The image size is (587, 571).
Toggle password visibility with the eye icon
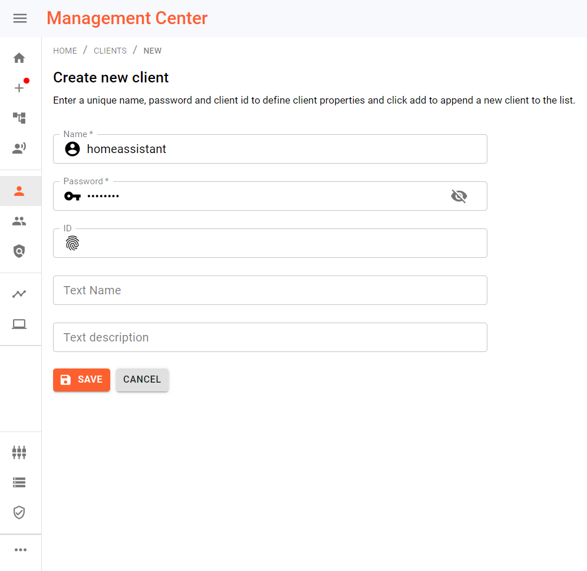[x=459, y=196]
